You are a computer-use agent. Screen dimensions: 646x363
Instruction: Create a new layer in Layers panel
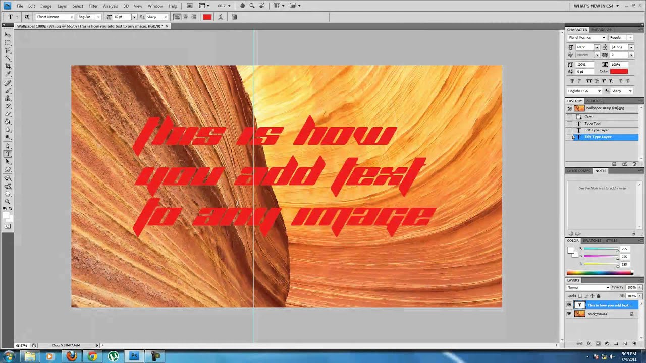click(625, 344)
